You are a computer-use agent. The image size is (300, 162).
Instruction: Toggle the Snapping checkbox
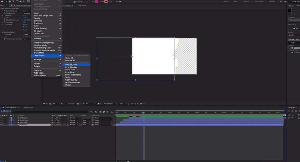point(74,1)
